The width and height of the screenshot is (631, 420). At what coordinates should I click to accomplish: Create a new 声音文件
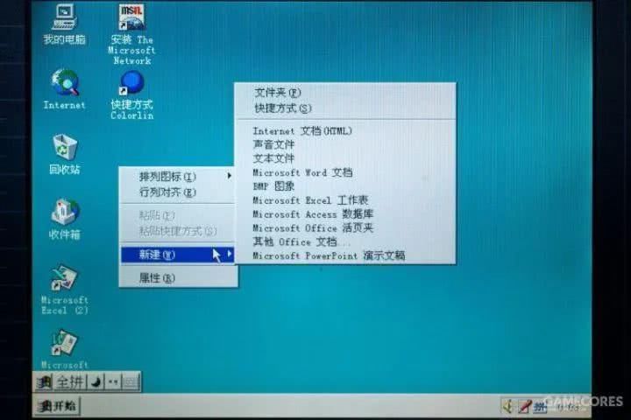click(x=345, y=144)
